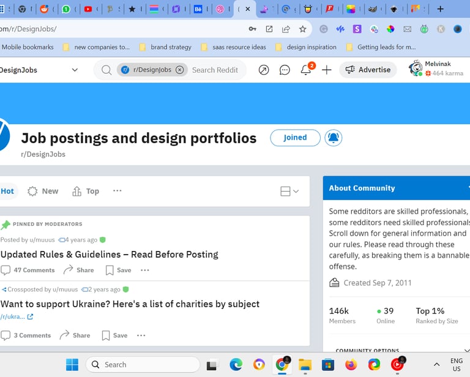
Task: Switch to the YouTube browser tab
Action: pos(88,9)
